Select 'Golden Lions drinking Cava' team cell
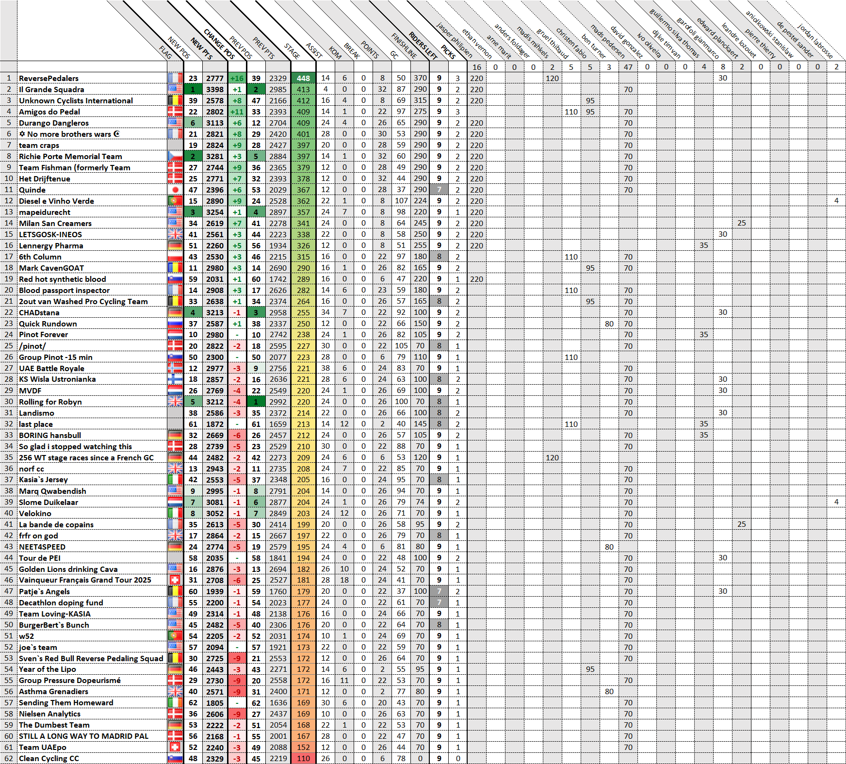 [92, 569]
